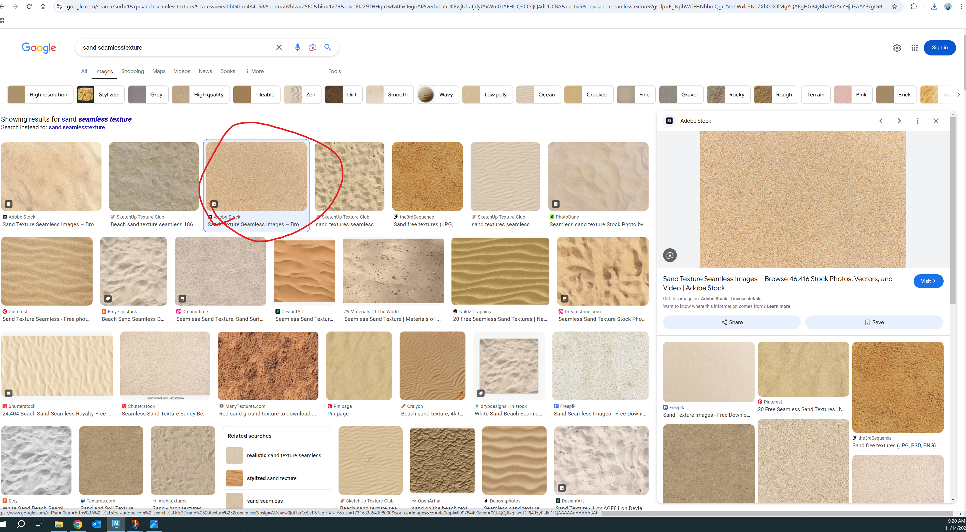
Task: Click the browser address bar
Action: (x=476, y=6)
